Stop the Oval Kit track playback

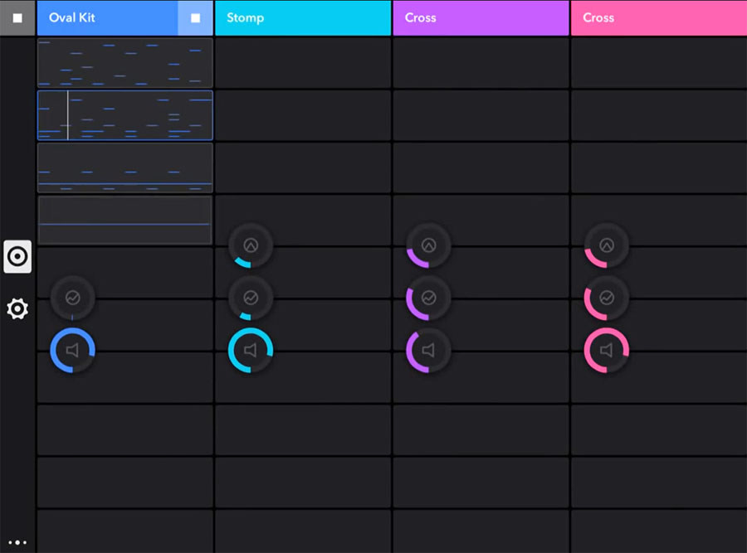tap(195, 18)
